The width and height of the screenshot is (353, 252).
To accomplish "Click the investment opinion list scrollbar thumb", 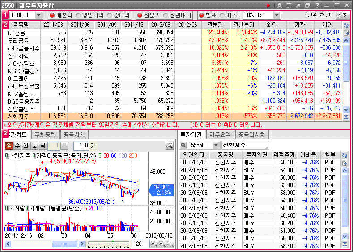I will coord(344,201).
